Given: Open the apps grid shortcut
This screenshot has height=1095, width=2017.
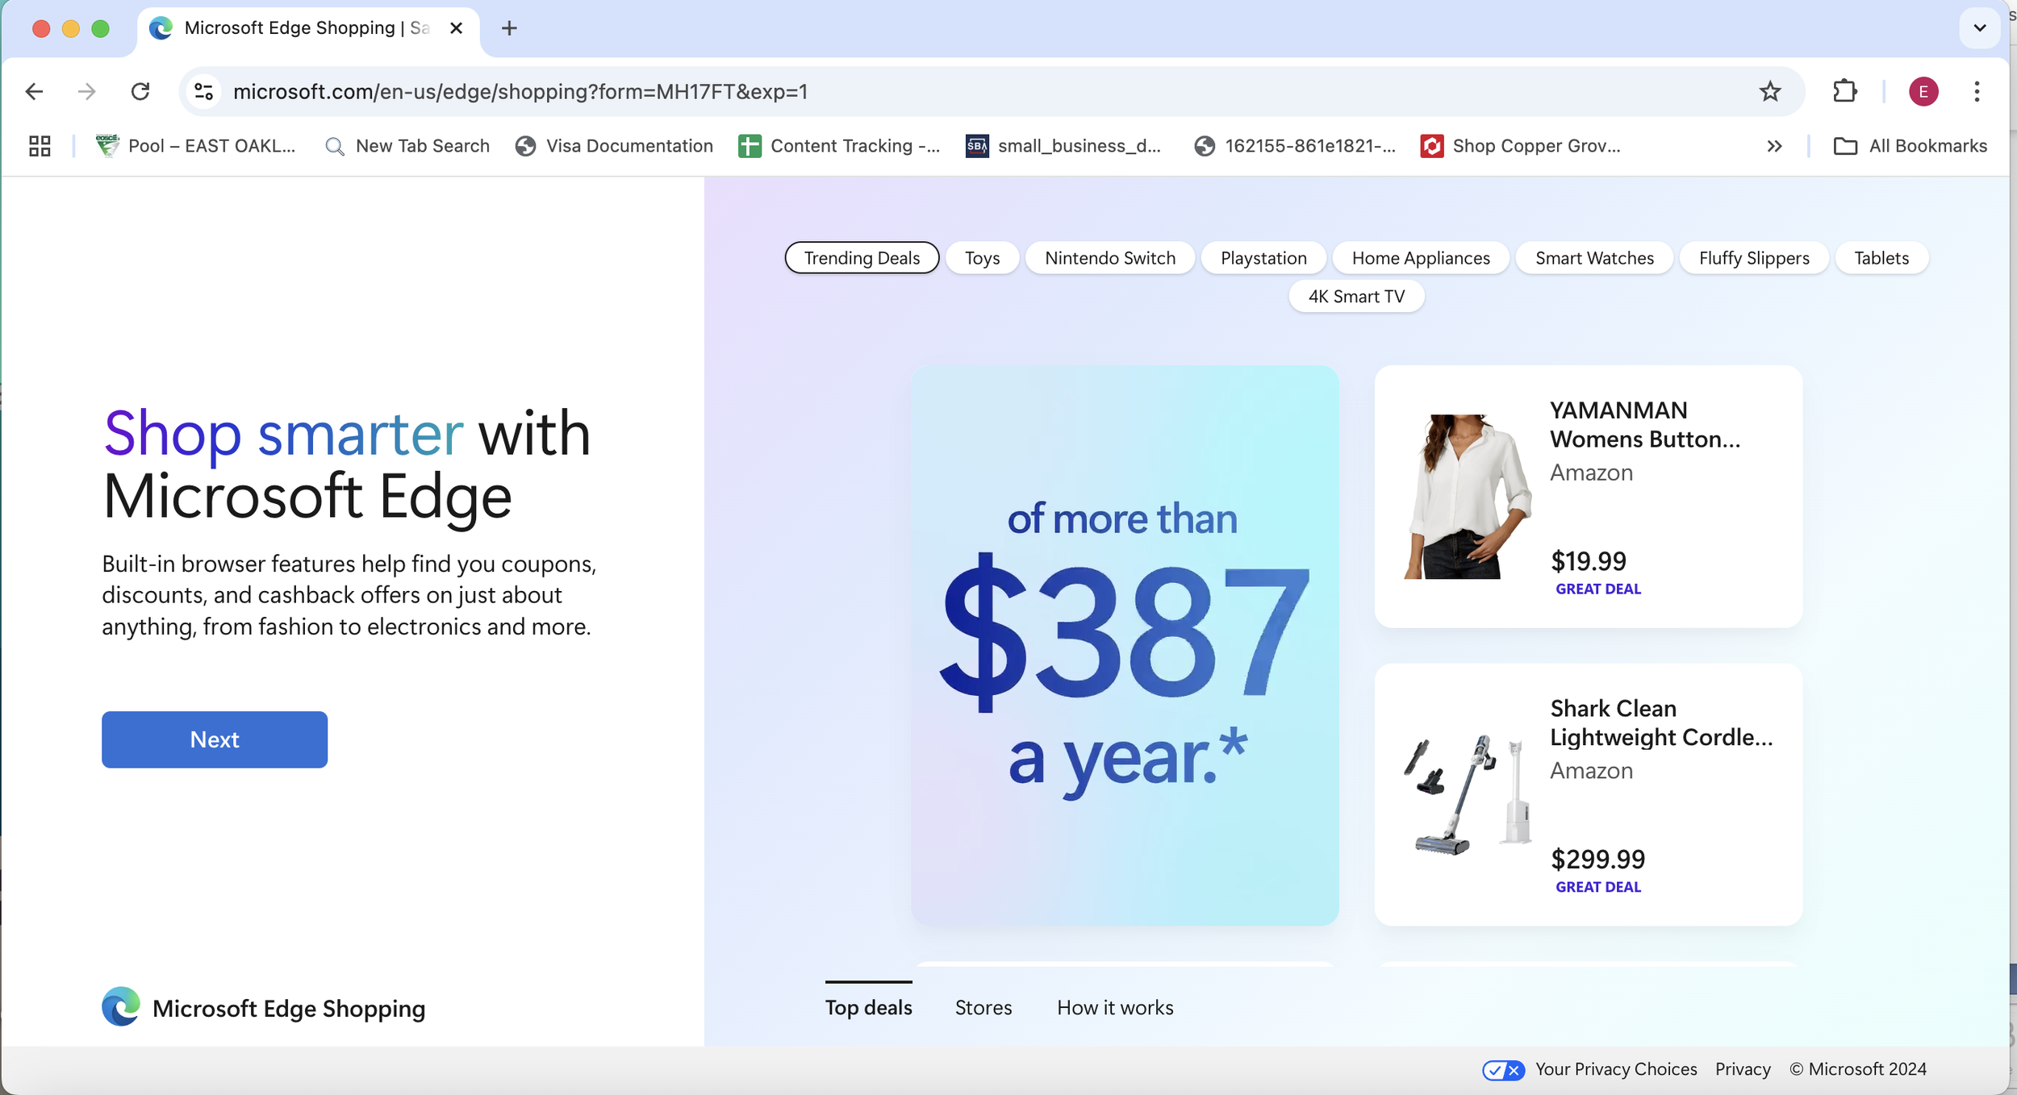Looking at the screenshot, I should [40, 146].
